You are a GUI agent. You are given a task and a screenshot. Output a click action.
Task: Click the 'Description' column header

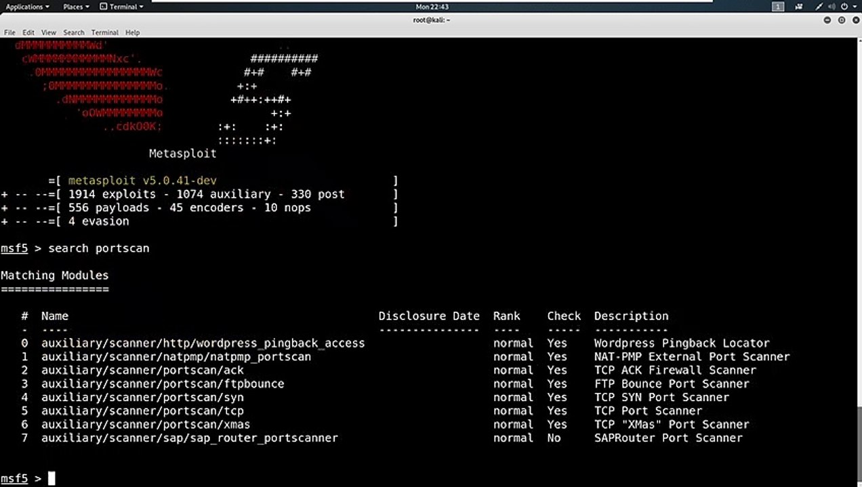click(632, 316)
